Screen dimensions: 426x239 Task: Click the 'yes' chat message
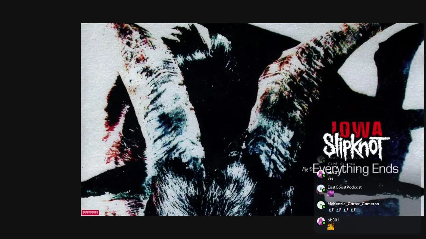[x=330, y=178]
